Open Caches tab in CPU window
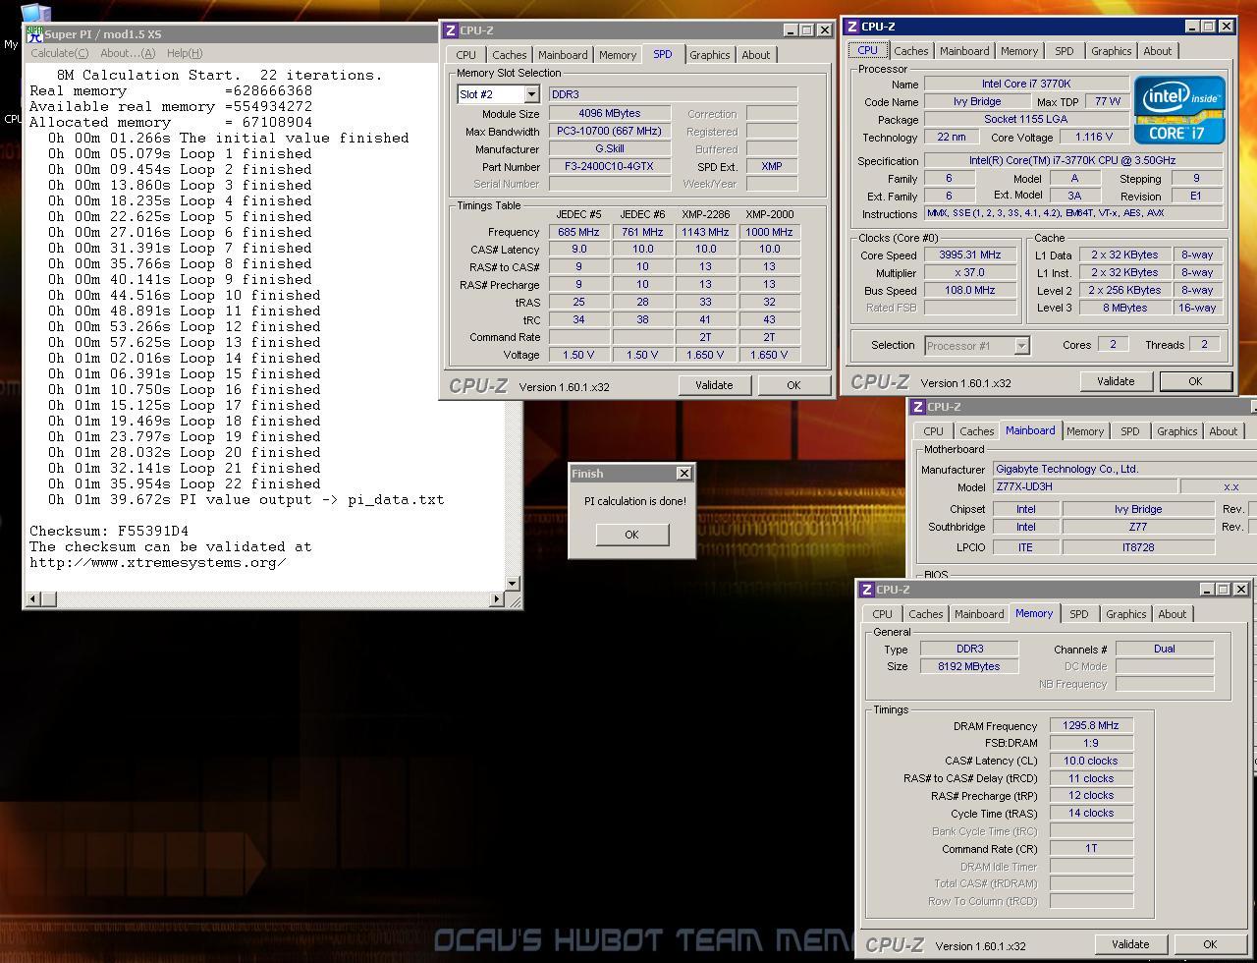Image resolution: width=1257 pixels, height=963 pixels. pos(910,51)
